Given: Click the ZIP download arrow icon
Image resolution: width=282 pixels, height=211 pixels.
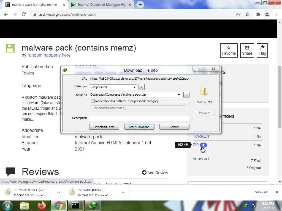Looking at the screenshot, I should click(204, 145).
